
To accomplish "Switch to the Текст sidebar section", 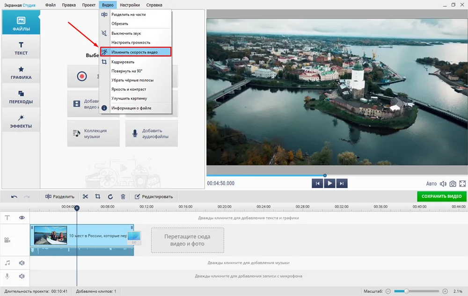I will pos(21,48).
